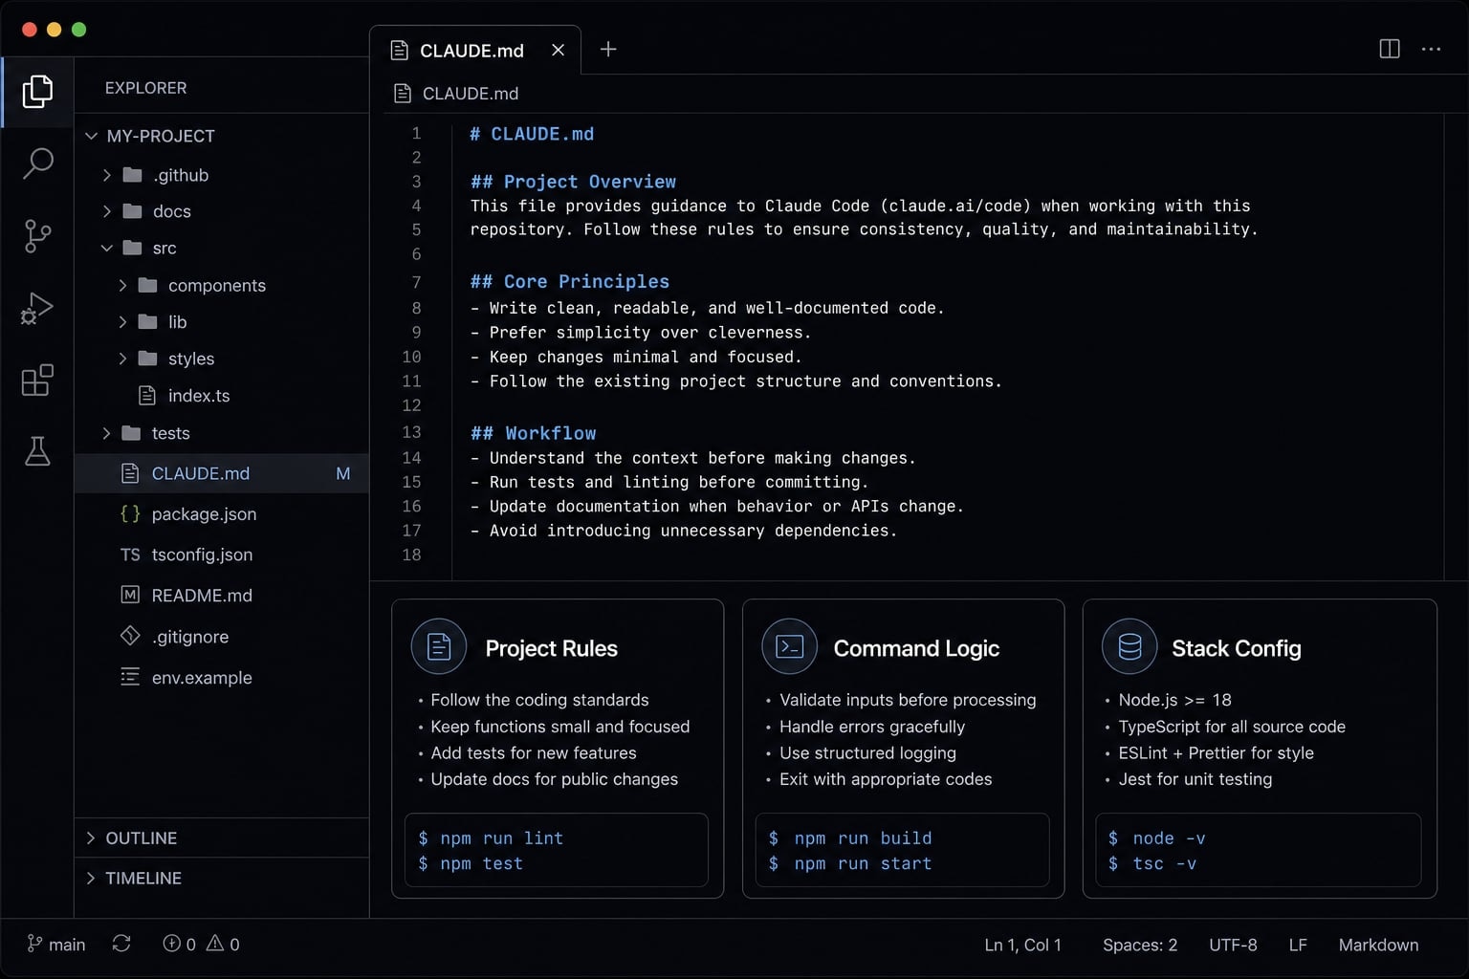
Task: Click the main branch icon in status bar
Action: click(x=34, y=944)
